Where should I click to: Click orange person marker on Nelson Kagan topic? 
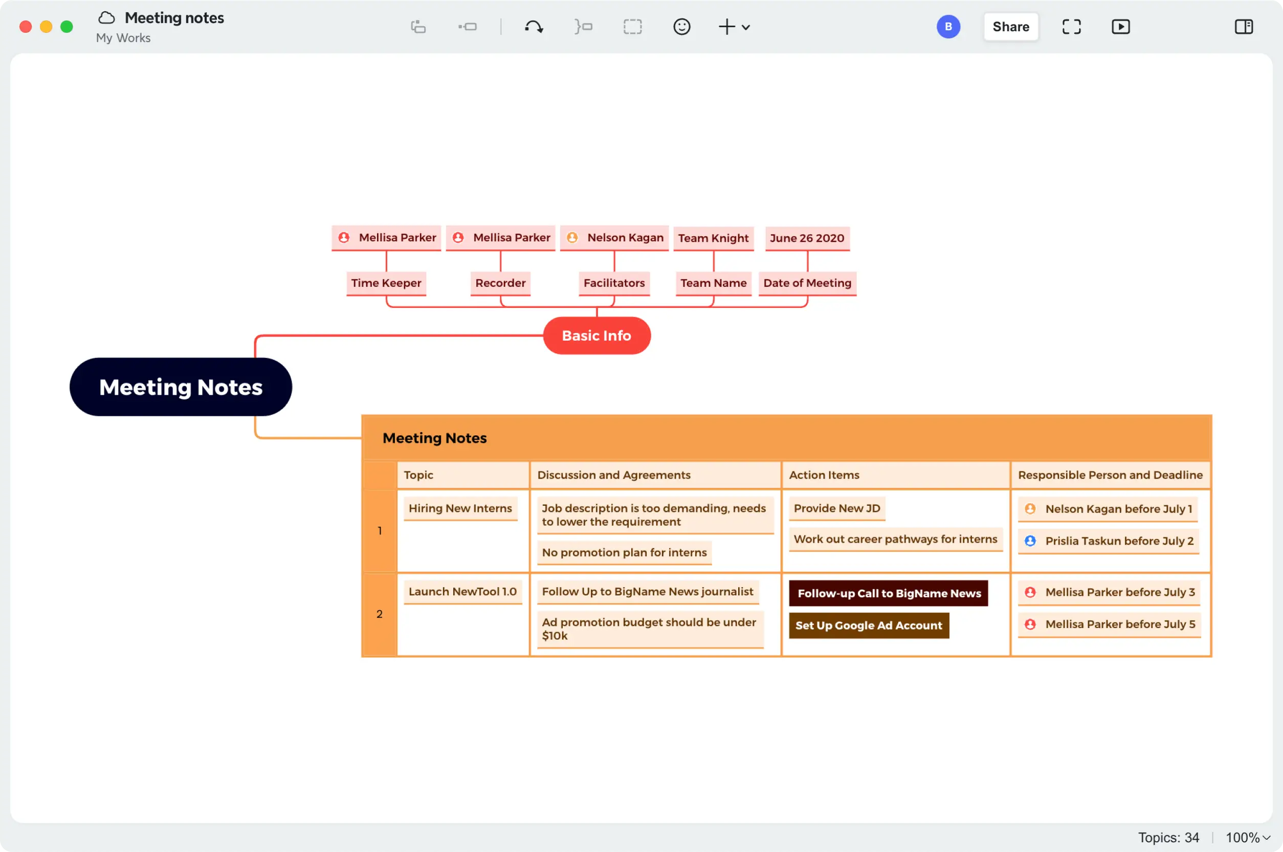click(x=572, y=237)
